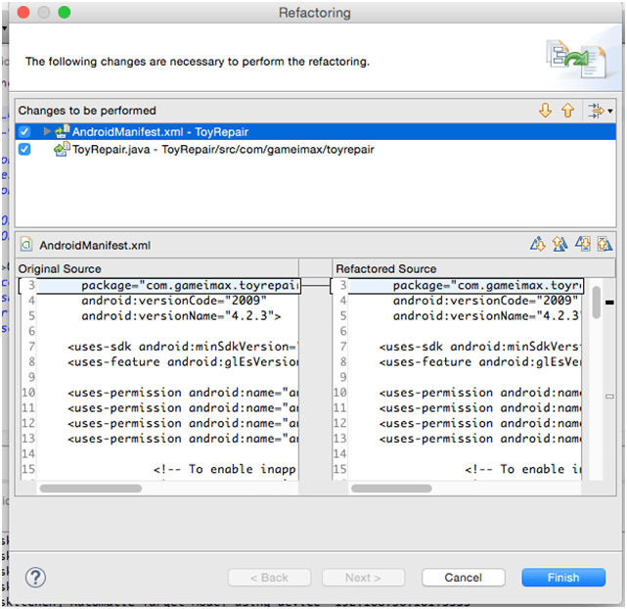627x609 pixels.
Task: Click the Next Difference compare icon
Action: click(x=537, y=245)
